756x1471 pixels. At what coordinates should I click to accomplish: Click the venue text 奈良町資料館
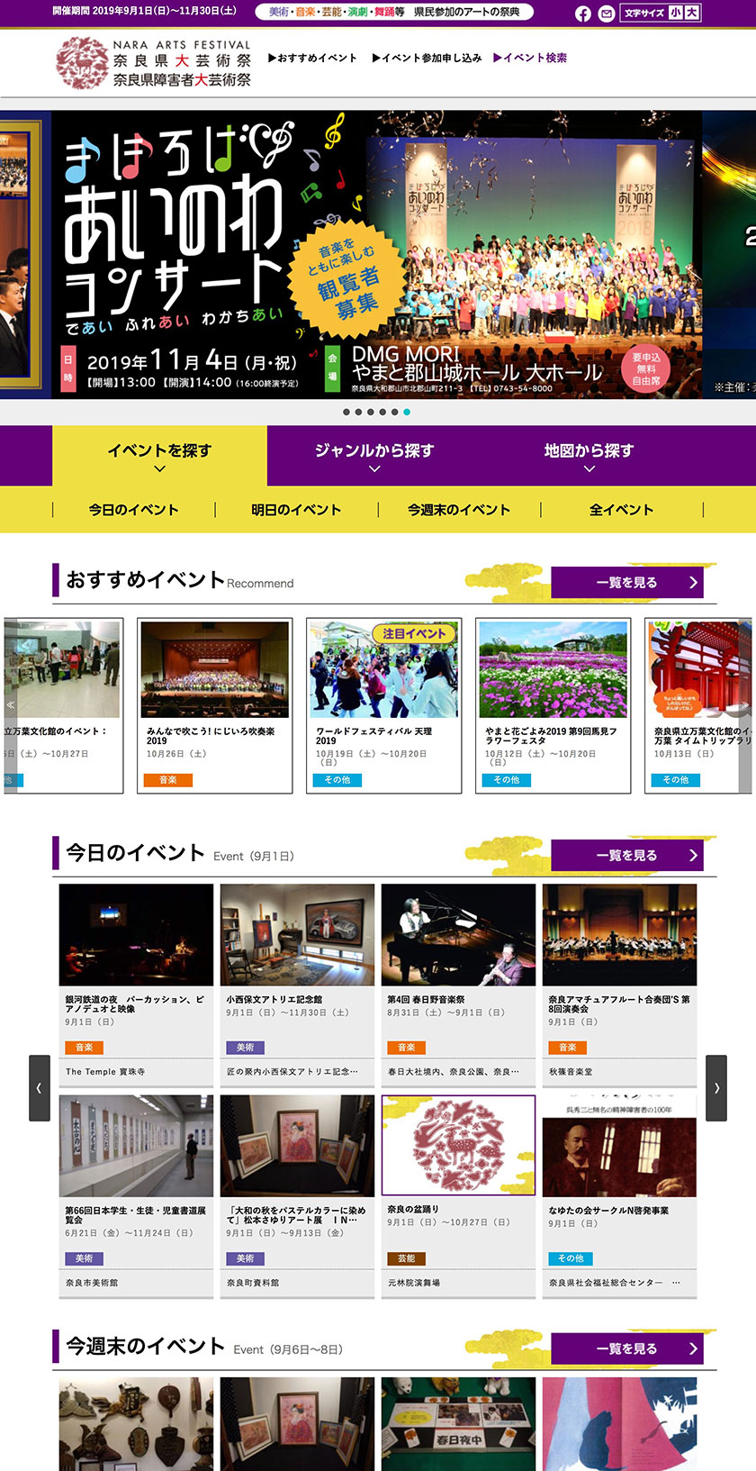pyautogui.click(x=253, y=1283)
